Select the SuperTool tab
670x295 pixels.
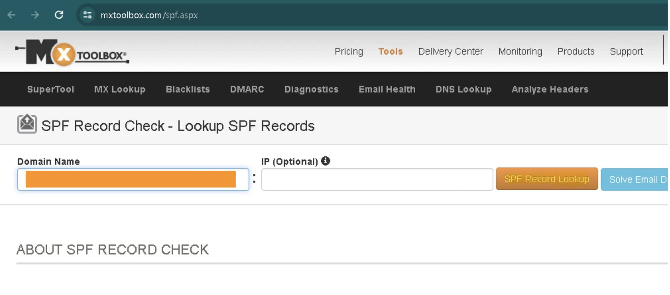tap(51, 89)
